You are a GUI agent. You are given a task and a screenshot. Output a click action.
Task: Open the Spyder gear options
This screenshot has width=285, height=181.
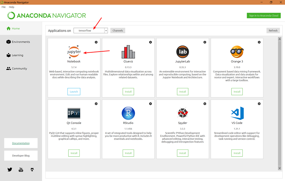[x=205, y=104]
